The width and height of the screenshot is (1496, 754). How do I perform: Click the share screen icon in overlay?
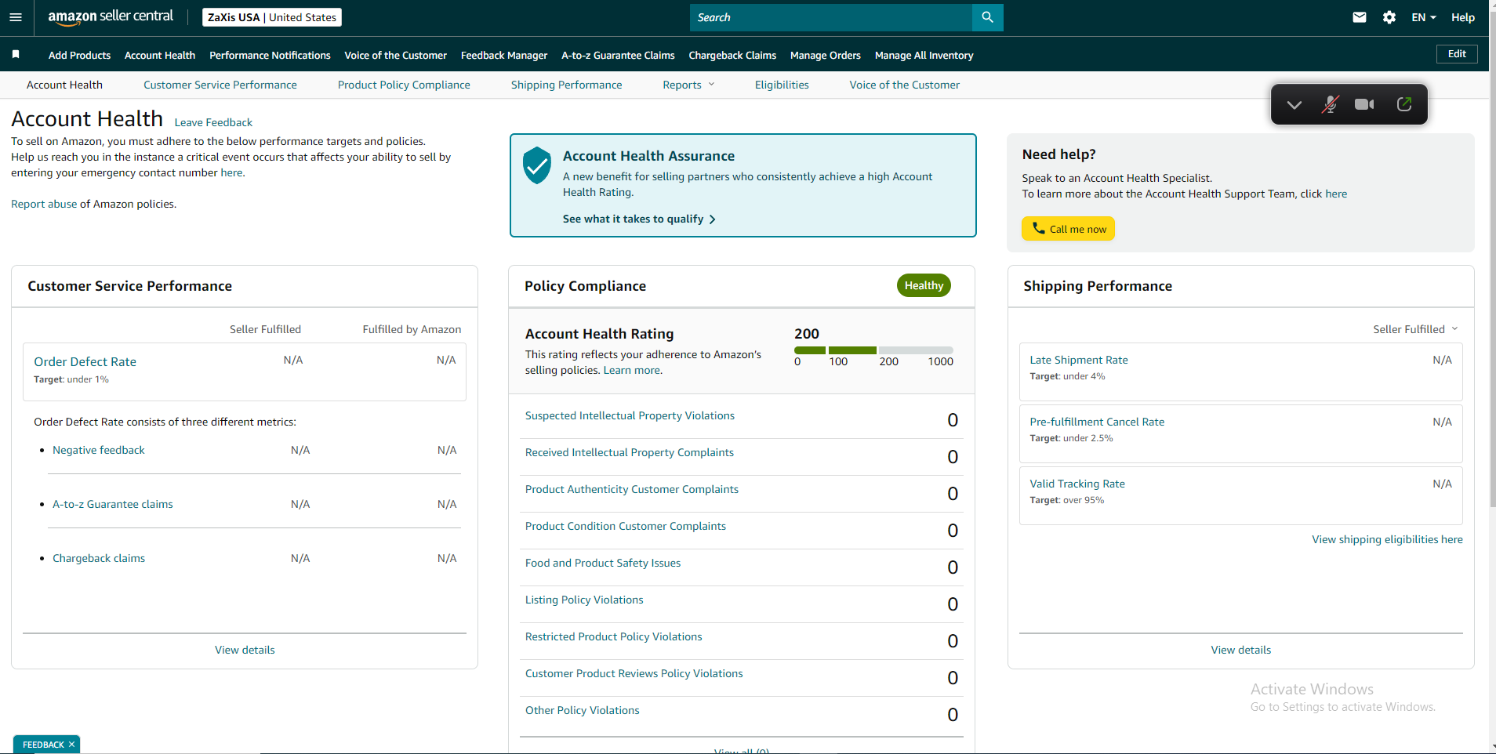1404,104
